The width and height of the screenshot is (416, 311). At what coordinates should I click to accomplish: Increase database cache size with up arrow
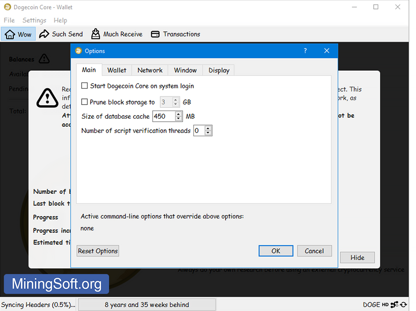[178, 114]
